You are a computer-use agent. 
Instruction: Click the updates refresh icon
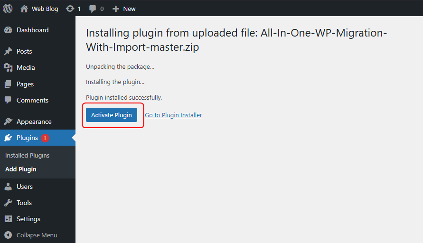click(x=70, y=9)
